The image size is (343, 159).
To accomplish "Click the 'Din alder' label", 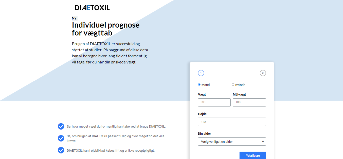I will click(204, 134).
